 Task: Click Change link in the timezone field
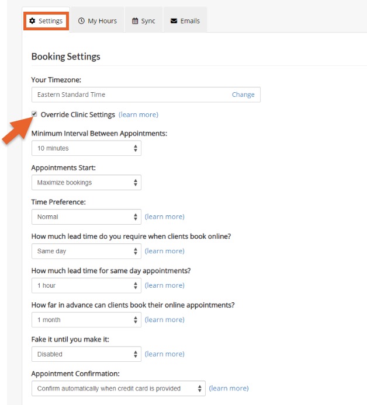[243, 95]
